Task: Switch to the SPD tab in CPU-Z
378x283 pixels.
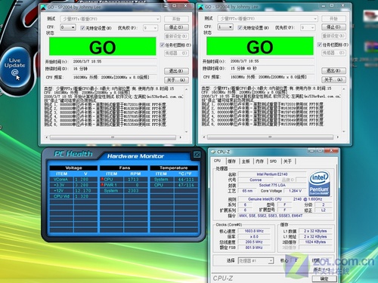Action: [274, 161]
